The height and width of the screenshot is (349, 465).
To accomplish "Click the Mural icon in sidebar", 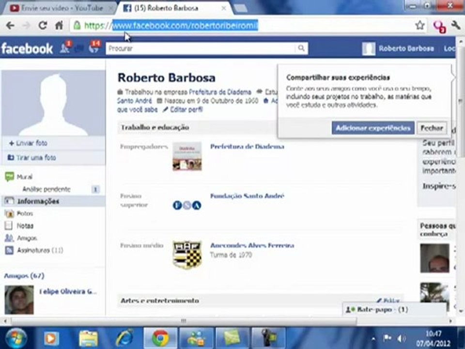I will tap(10, 177).
